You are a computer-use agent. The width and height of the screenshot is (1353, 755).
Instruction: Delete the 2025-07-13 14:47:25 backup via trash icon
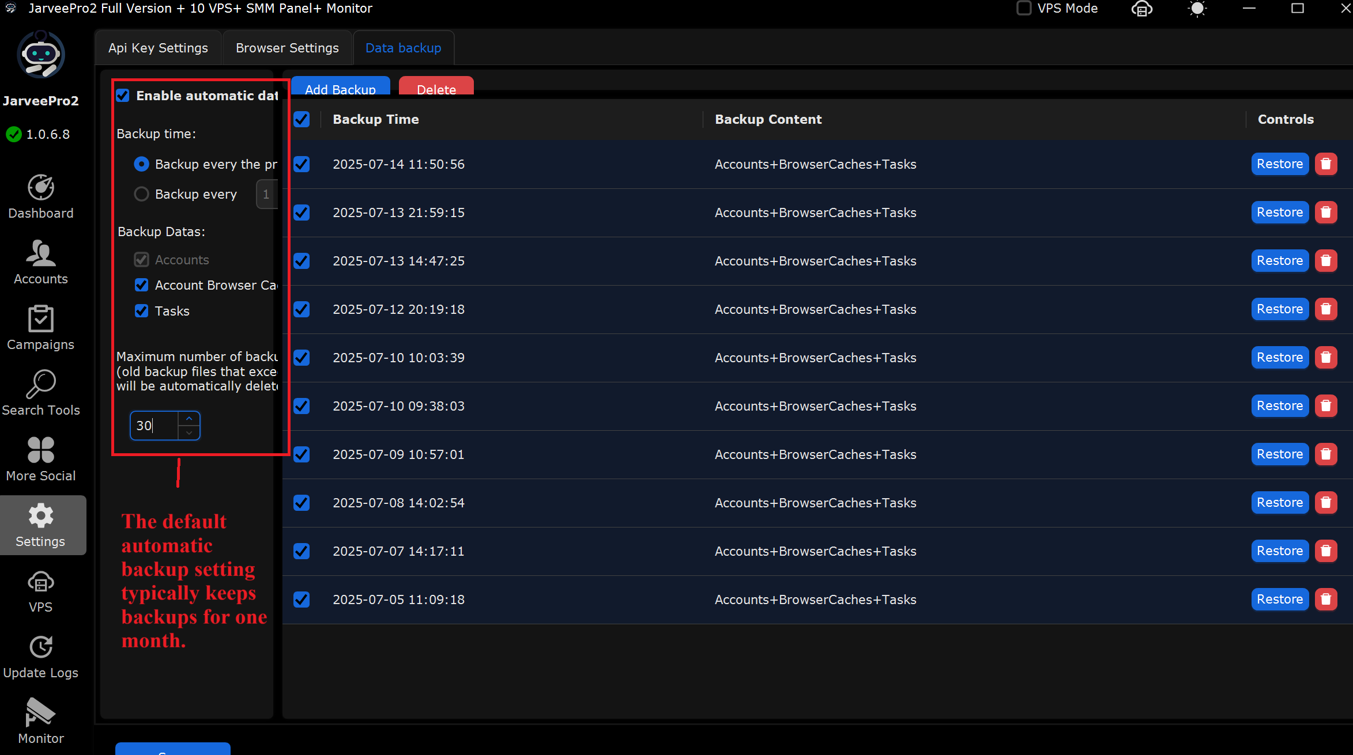[x=1326, y=261]
